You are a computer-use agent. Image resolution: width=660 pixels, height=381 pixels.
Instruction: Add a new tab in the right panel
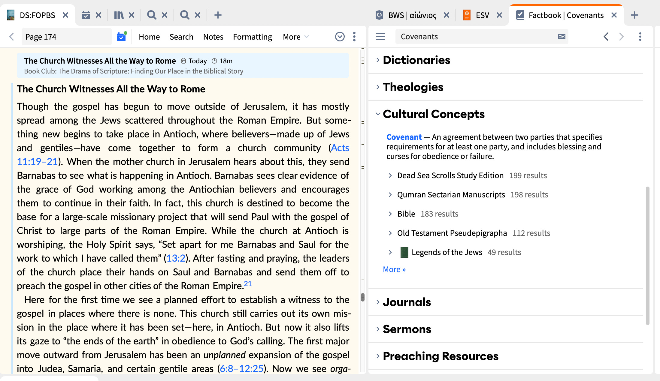pyautogui.click(x=634, y=15)
